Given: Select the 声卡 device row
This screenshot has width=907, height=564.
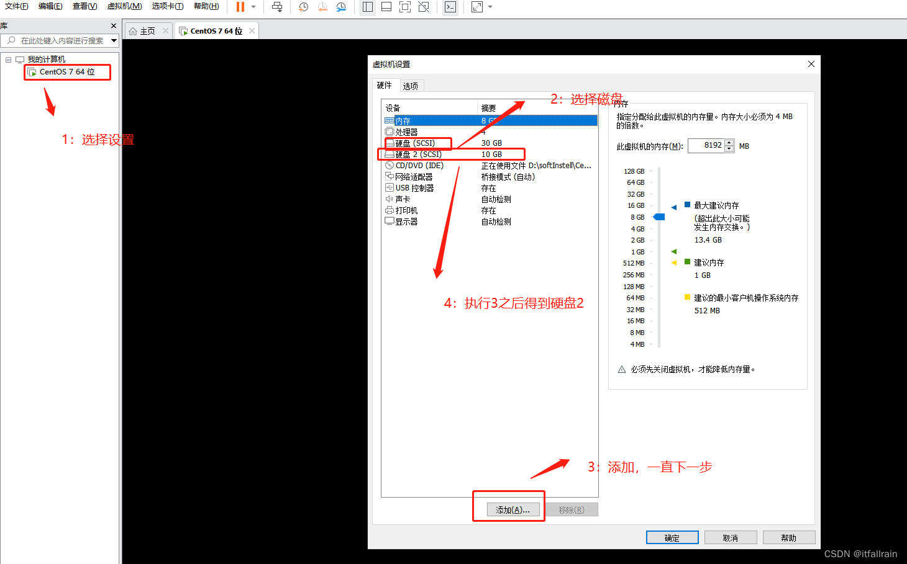Looking at the screenshot, I should point(490,199).
